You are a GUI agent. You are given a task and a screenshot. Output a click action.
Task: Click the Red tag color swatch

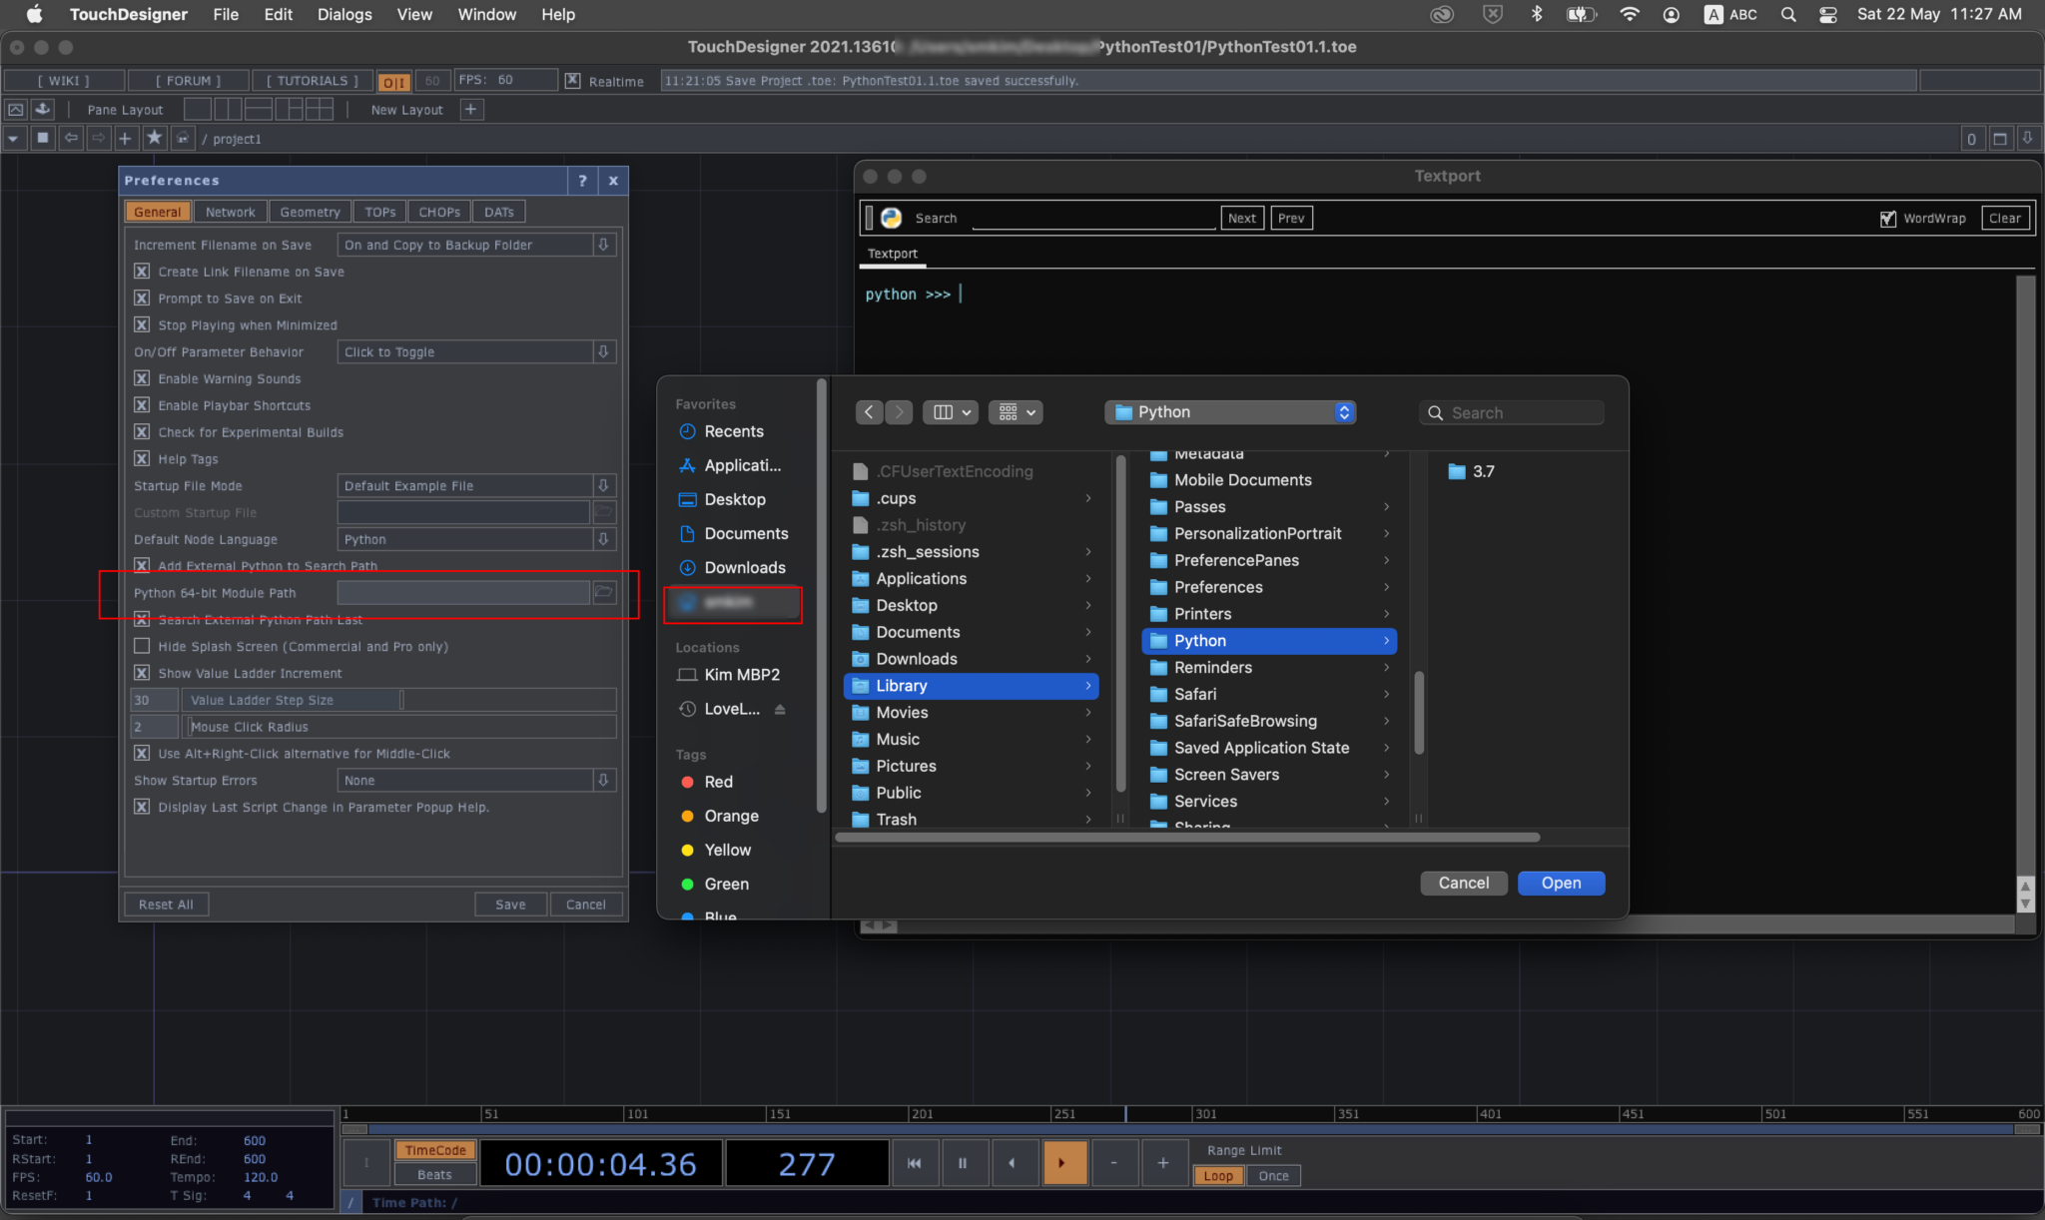pos(687,782)
